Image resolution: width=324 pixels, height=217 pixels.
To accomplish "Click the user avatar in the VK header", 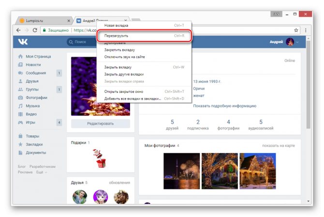I will click(x=290, y=42).
